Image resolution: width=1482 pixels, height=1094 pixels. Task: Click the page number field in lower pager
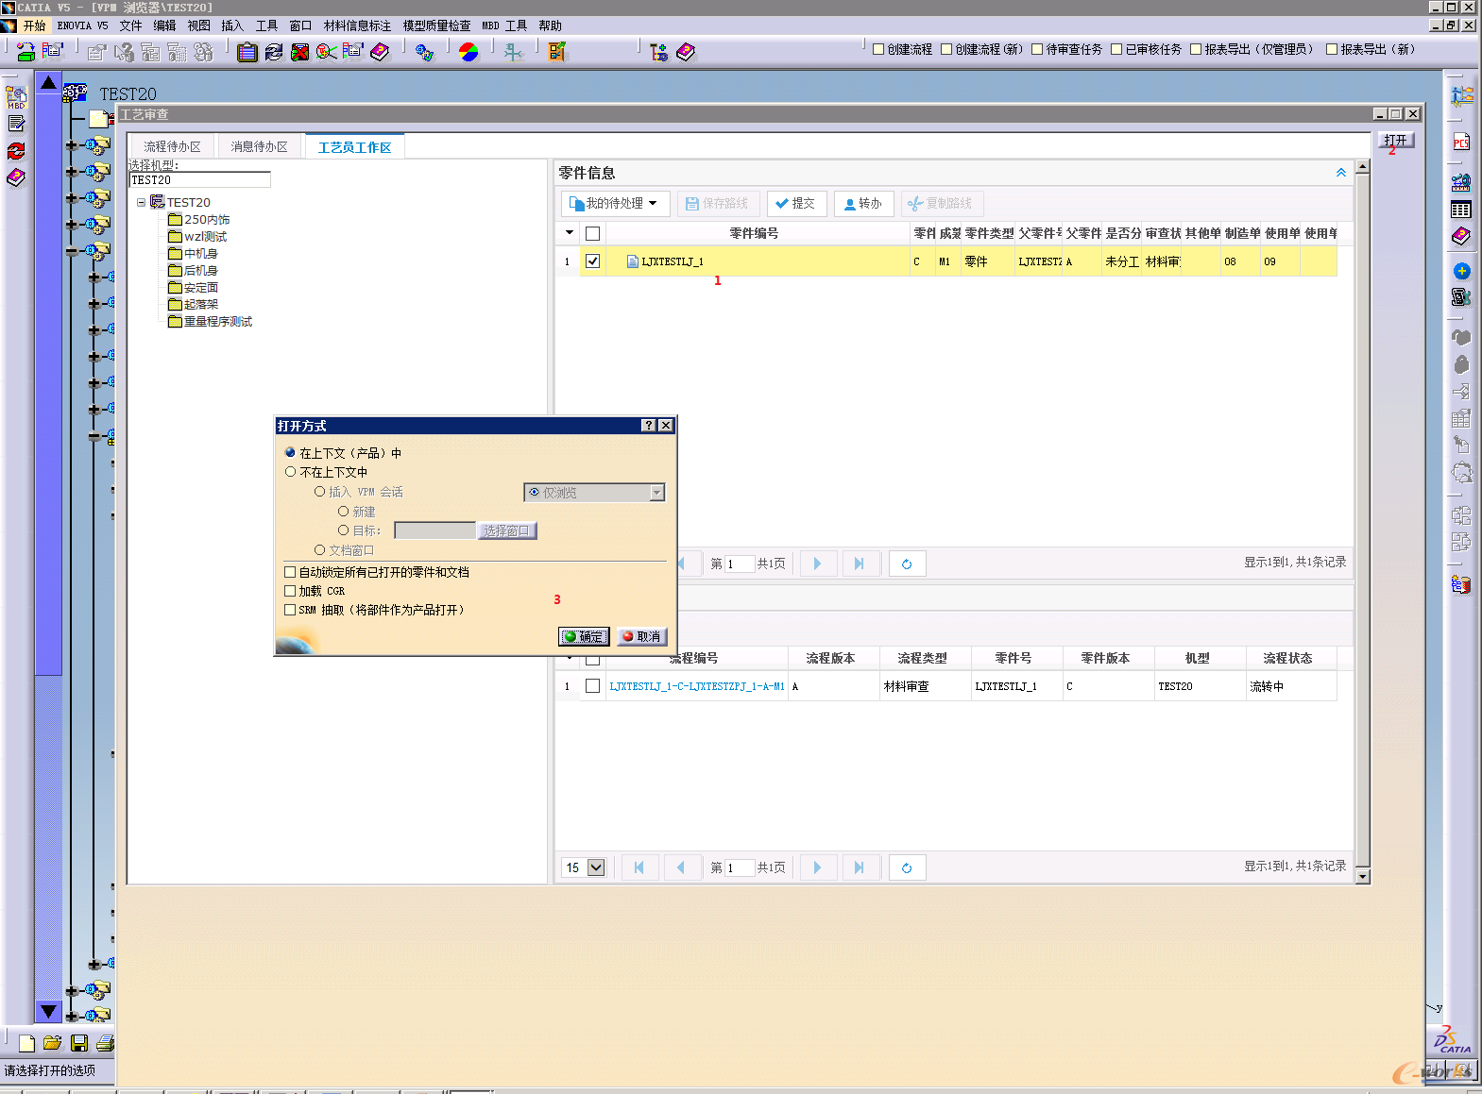point(740,867)
